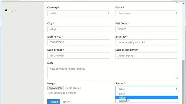Choose Active in the Status list
This screenshot has width=186, height=104.
(146, 98)
